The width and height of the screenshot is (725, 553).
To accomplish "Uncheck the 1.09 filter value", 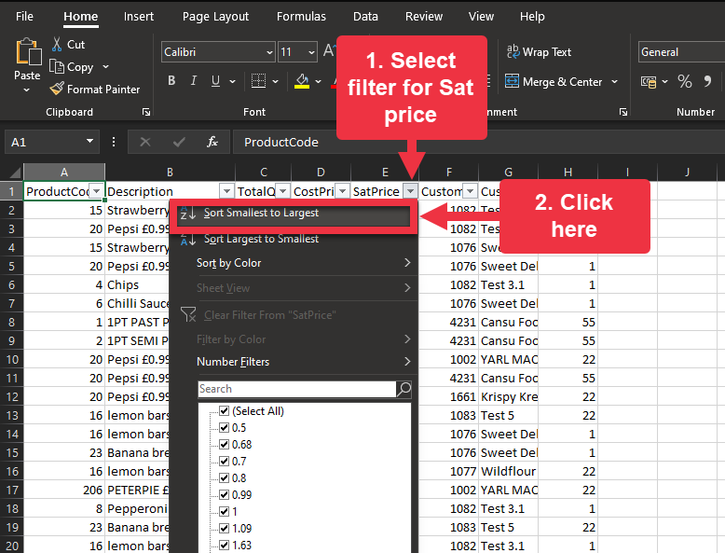I will click(x=225, y=528).
